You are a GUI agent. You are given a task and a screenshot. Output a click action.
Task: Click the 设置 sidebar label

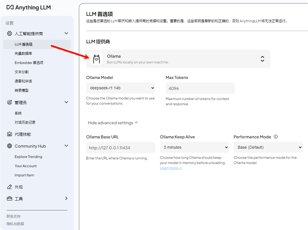coord(10,23)
